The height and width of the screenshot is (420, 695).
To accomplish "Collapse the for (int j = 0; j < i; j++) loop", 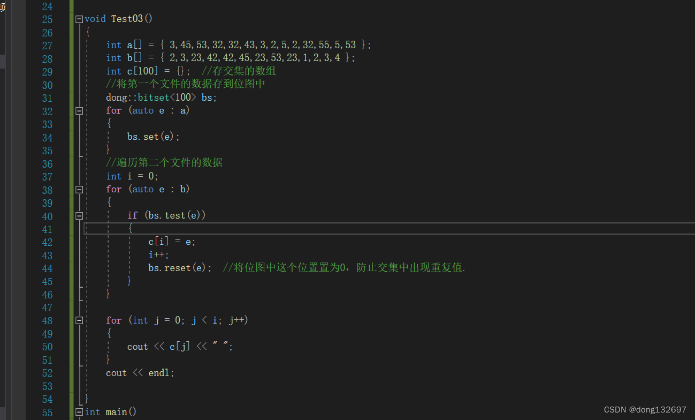I will (79, 321).
